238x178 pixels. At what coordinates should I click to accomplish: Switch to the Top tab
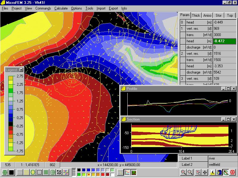[x=230, y=15]
